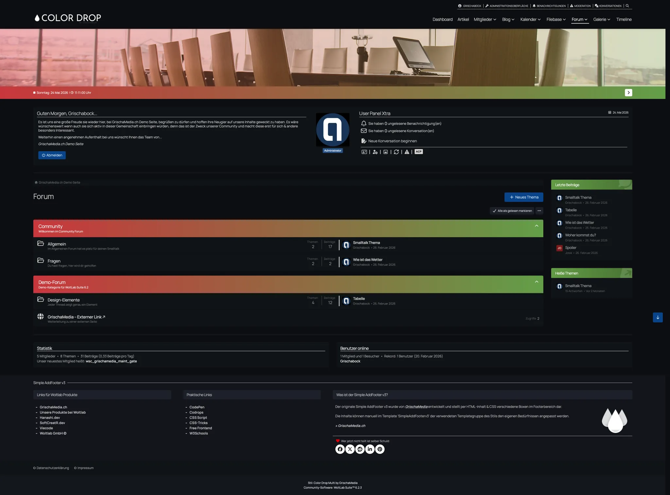
Task: Click the unread notifications bell icon
Action: [x=364, y=123]
